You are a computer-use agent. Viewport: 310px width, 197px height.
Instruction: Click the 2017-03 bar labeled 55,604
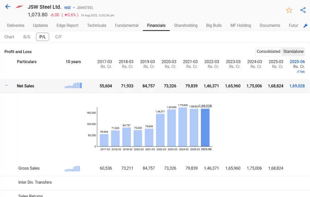tap(104, 140)
